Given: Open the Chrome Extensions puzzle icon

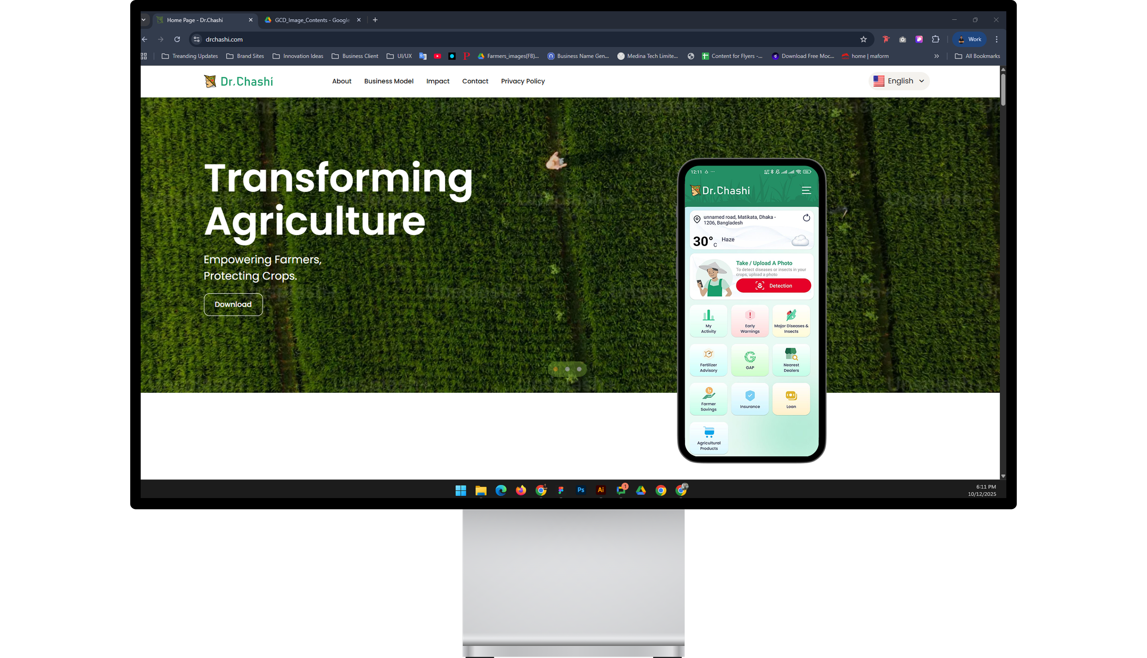Looking at the screenshot, I should click(936, 39).
